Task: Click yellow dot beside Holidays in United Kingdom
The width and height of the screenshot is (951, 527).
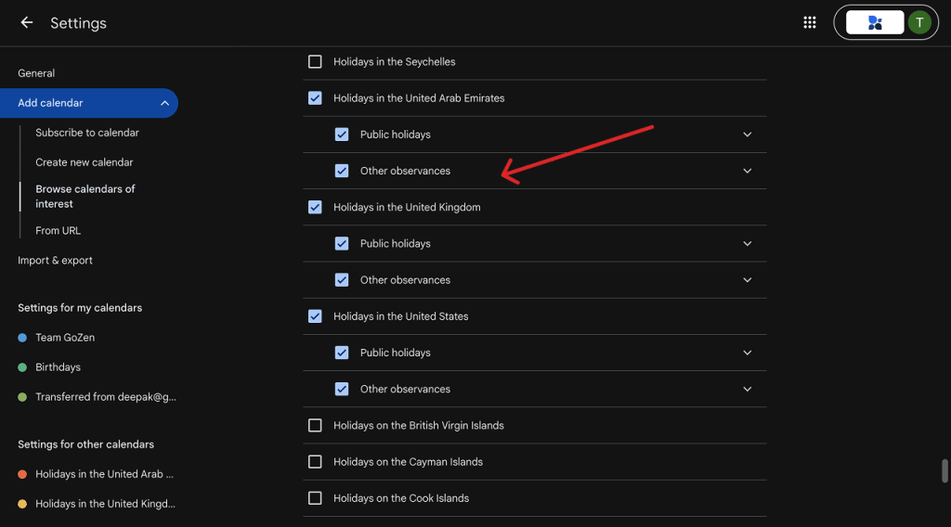Action: (x=22, y=504)
